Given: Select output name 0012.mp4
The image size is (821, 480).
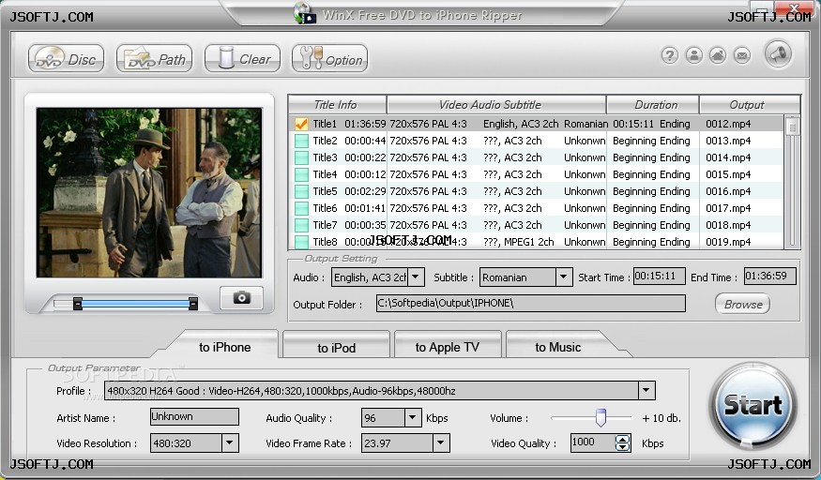Looking at the screenshot, I should click(x=728, y=124).
